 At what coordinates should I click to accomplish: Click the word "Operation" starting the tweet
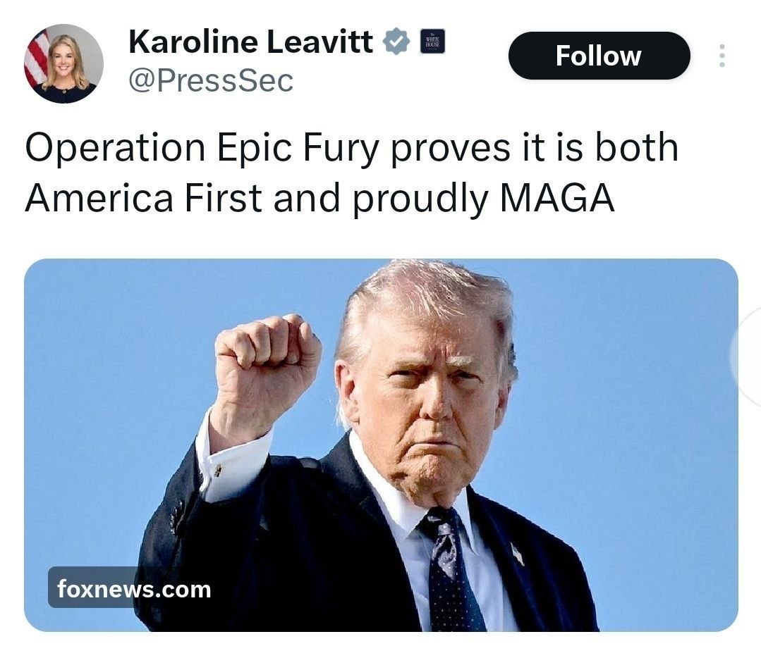point(115,147)
